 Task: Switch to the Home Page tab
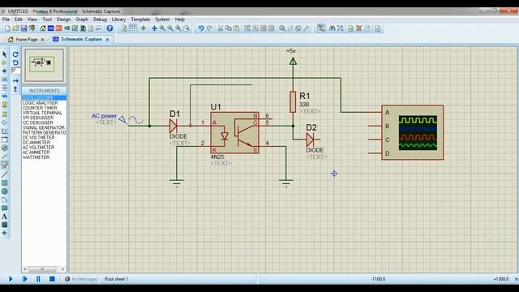click(27, 40)
